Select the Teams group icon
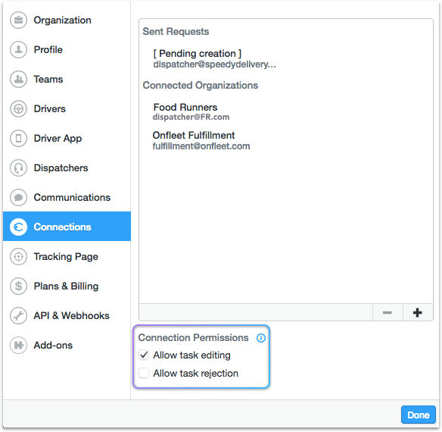Viewport: 442px width, 432px height. click(x=18, y=79)
